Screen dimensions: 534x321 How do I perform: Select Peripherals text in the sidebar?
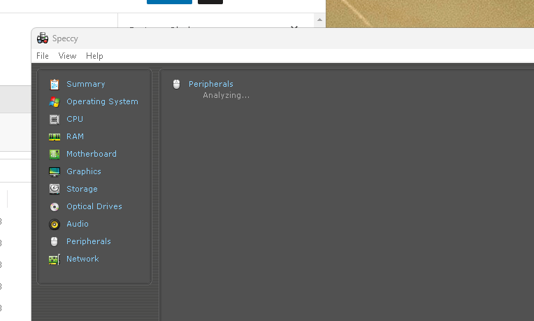pos(89,241)
